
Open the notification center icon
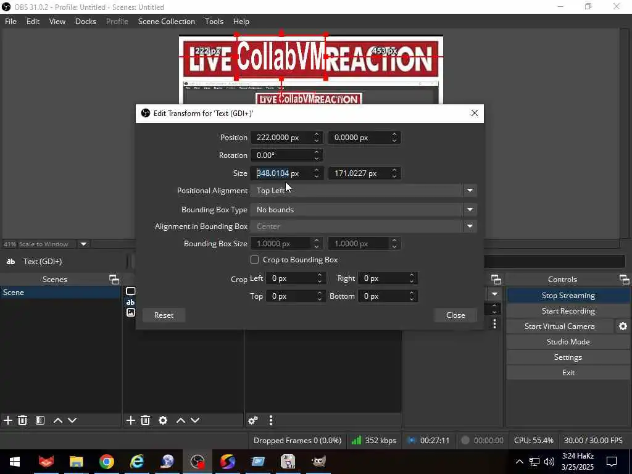click(612, 462)
